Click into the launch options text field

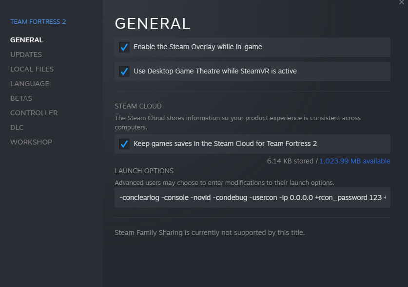[x=252, y=197]
